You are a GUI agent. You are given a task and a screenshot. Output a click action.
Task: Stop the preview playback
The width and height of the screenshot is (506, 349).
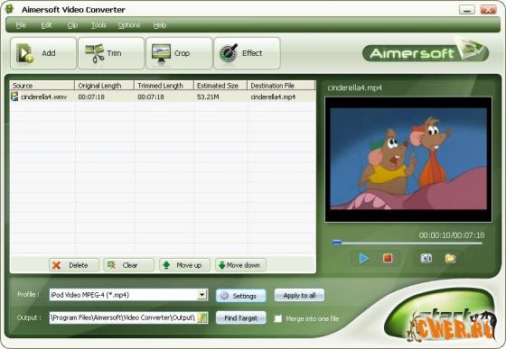pos(388,258)
